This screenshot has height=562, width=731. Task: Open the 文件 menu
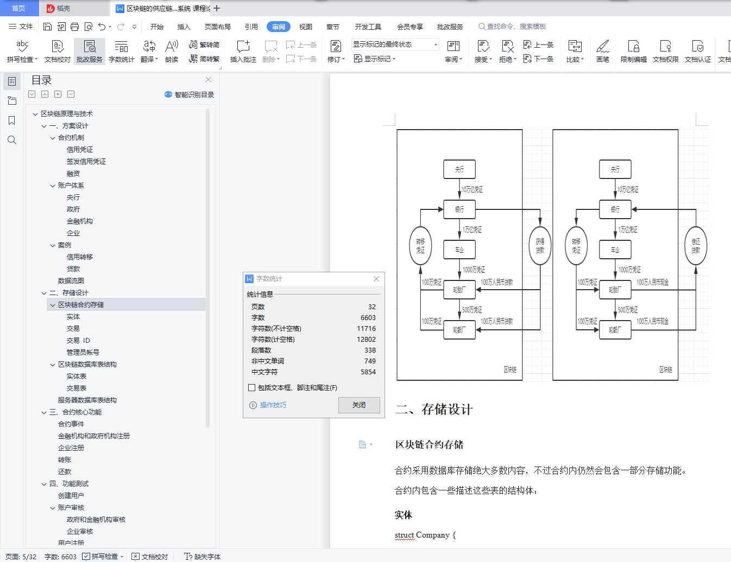[x=21, y=27]
